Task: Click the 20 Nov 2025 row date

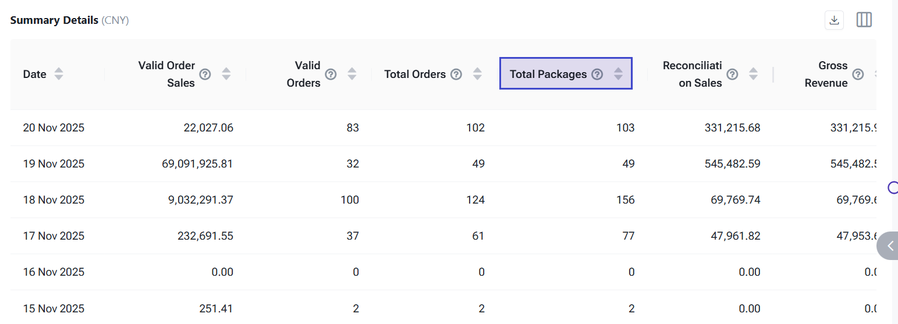Action: coord(54,127)
